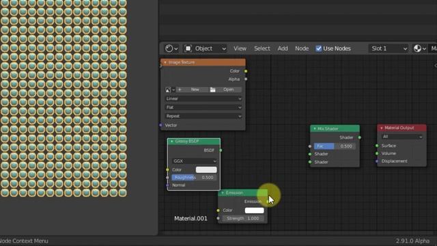Open the Material Output All target dropdown
The height and width of the screenshot is (246, 437).
coord(401,137)
